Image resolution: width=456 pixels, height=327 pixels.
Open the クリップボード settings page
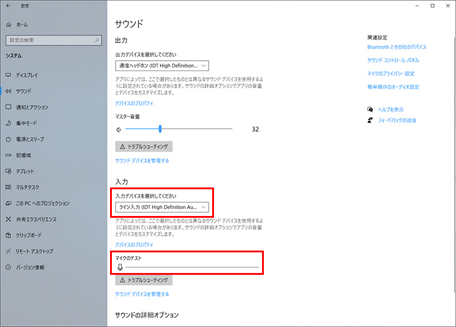pos(29,235)
